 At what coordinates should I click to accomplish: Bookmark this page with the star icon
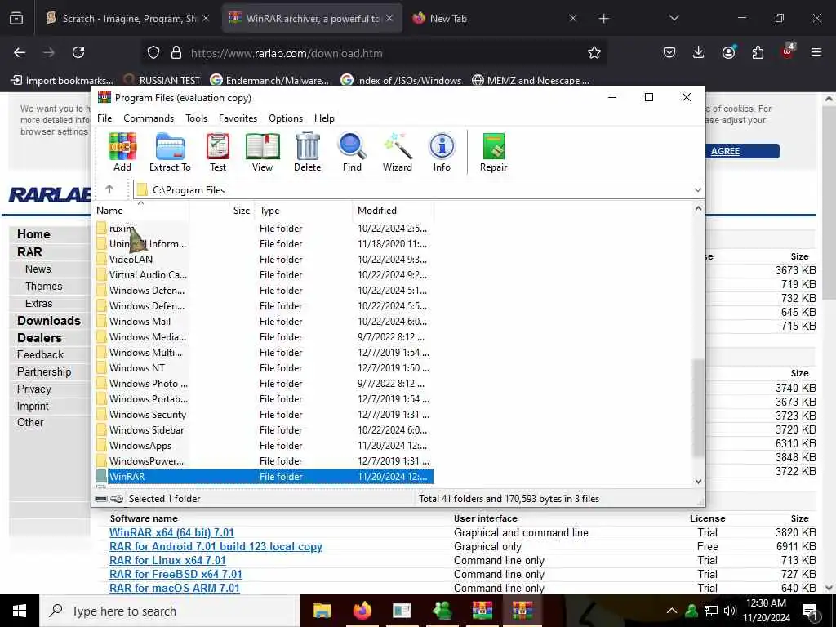click(x=594, y=52)
